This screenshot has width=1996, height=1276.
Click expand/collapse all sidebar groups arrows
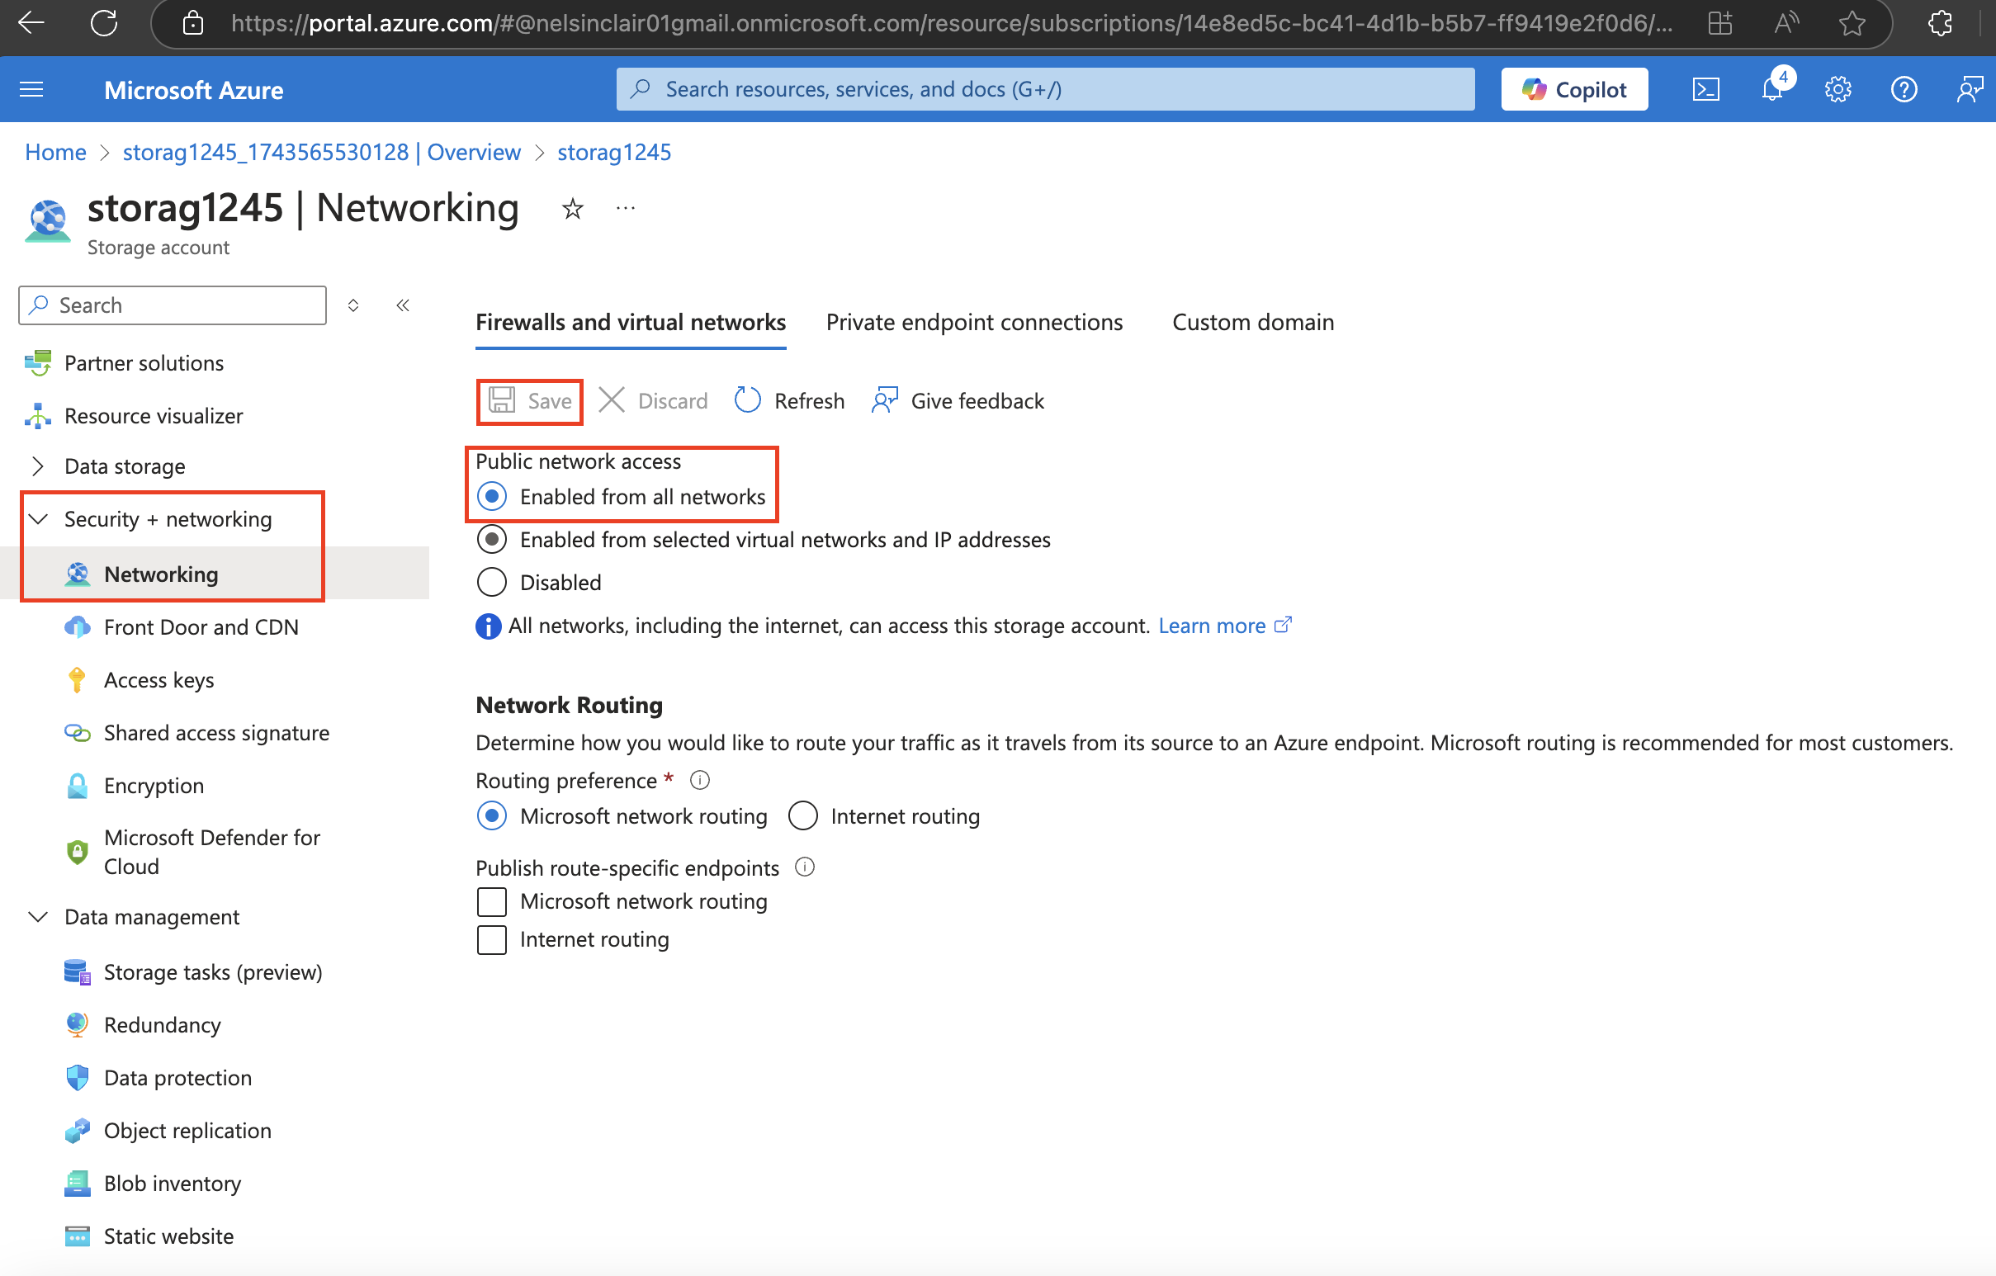pyautogui.click(x=353, y=305)
